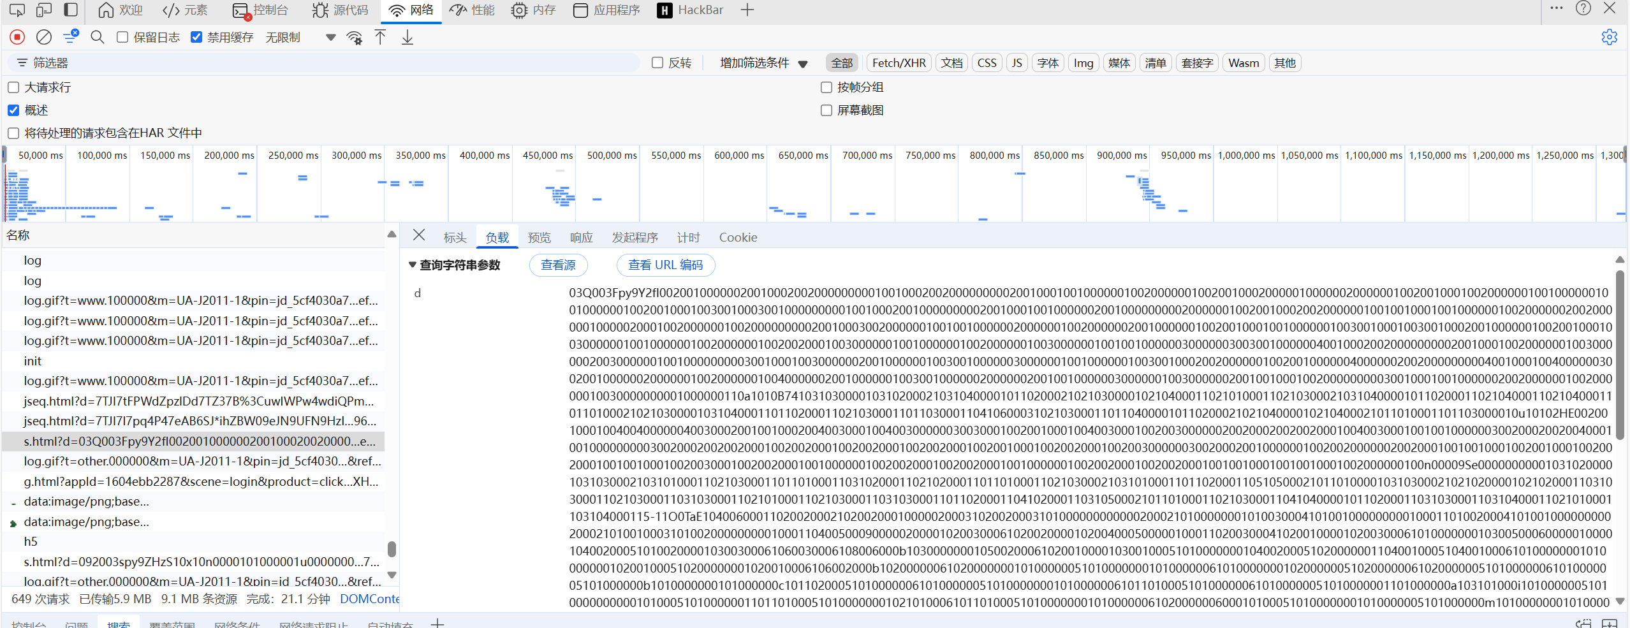Clear the network log

pos(44,38)
